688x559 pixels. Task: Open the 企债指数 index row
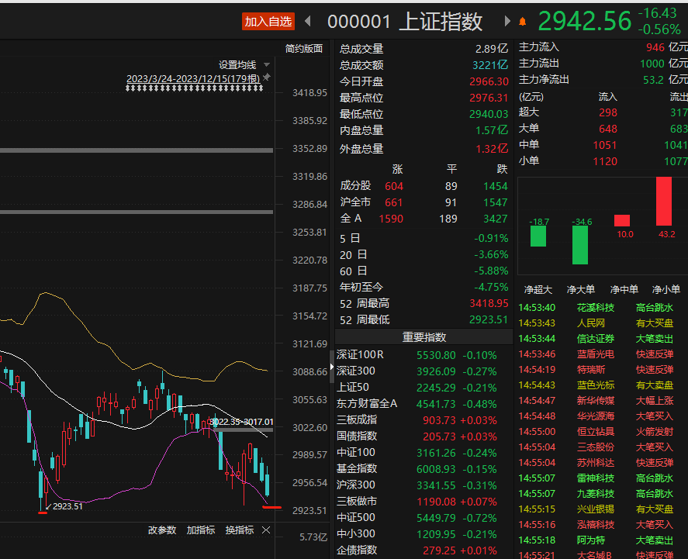point(424,550)
